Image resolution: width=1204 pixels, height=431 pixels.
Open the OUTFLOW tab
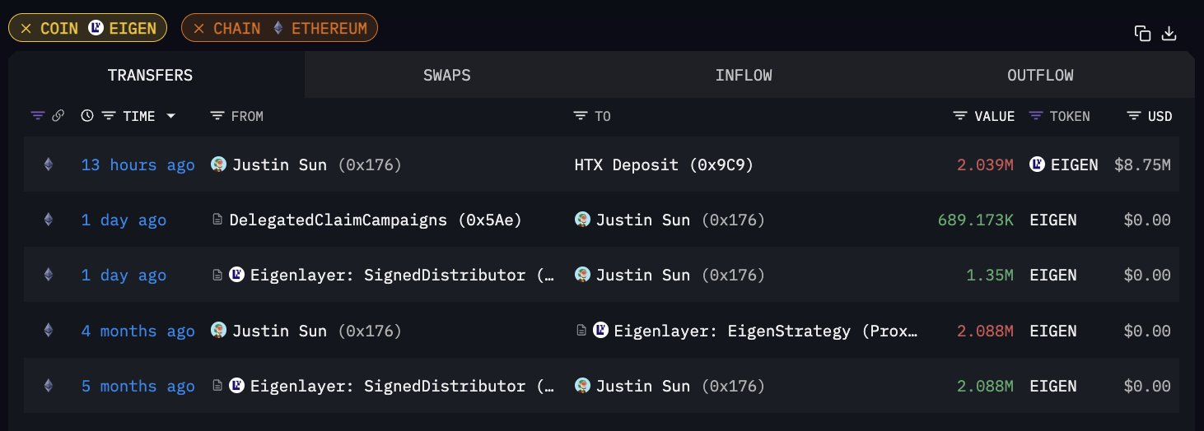tap(1039, 75)
